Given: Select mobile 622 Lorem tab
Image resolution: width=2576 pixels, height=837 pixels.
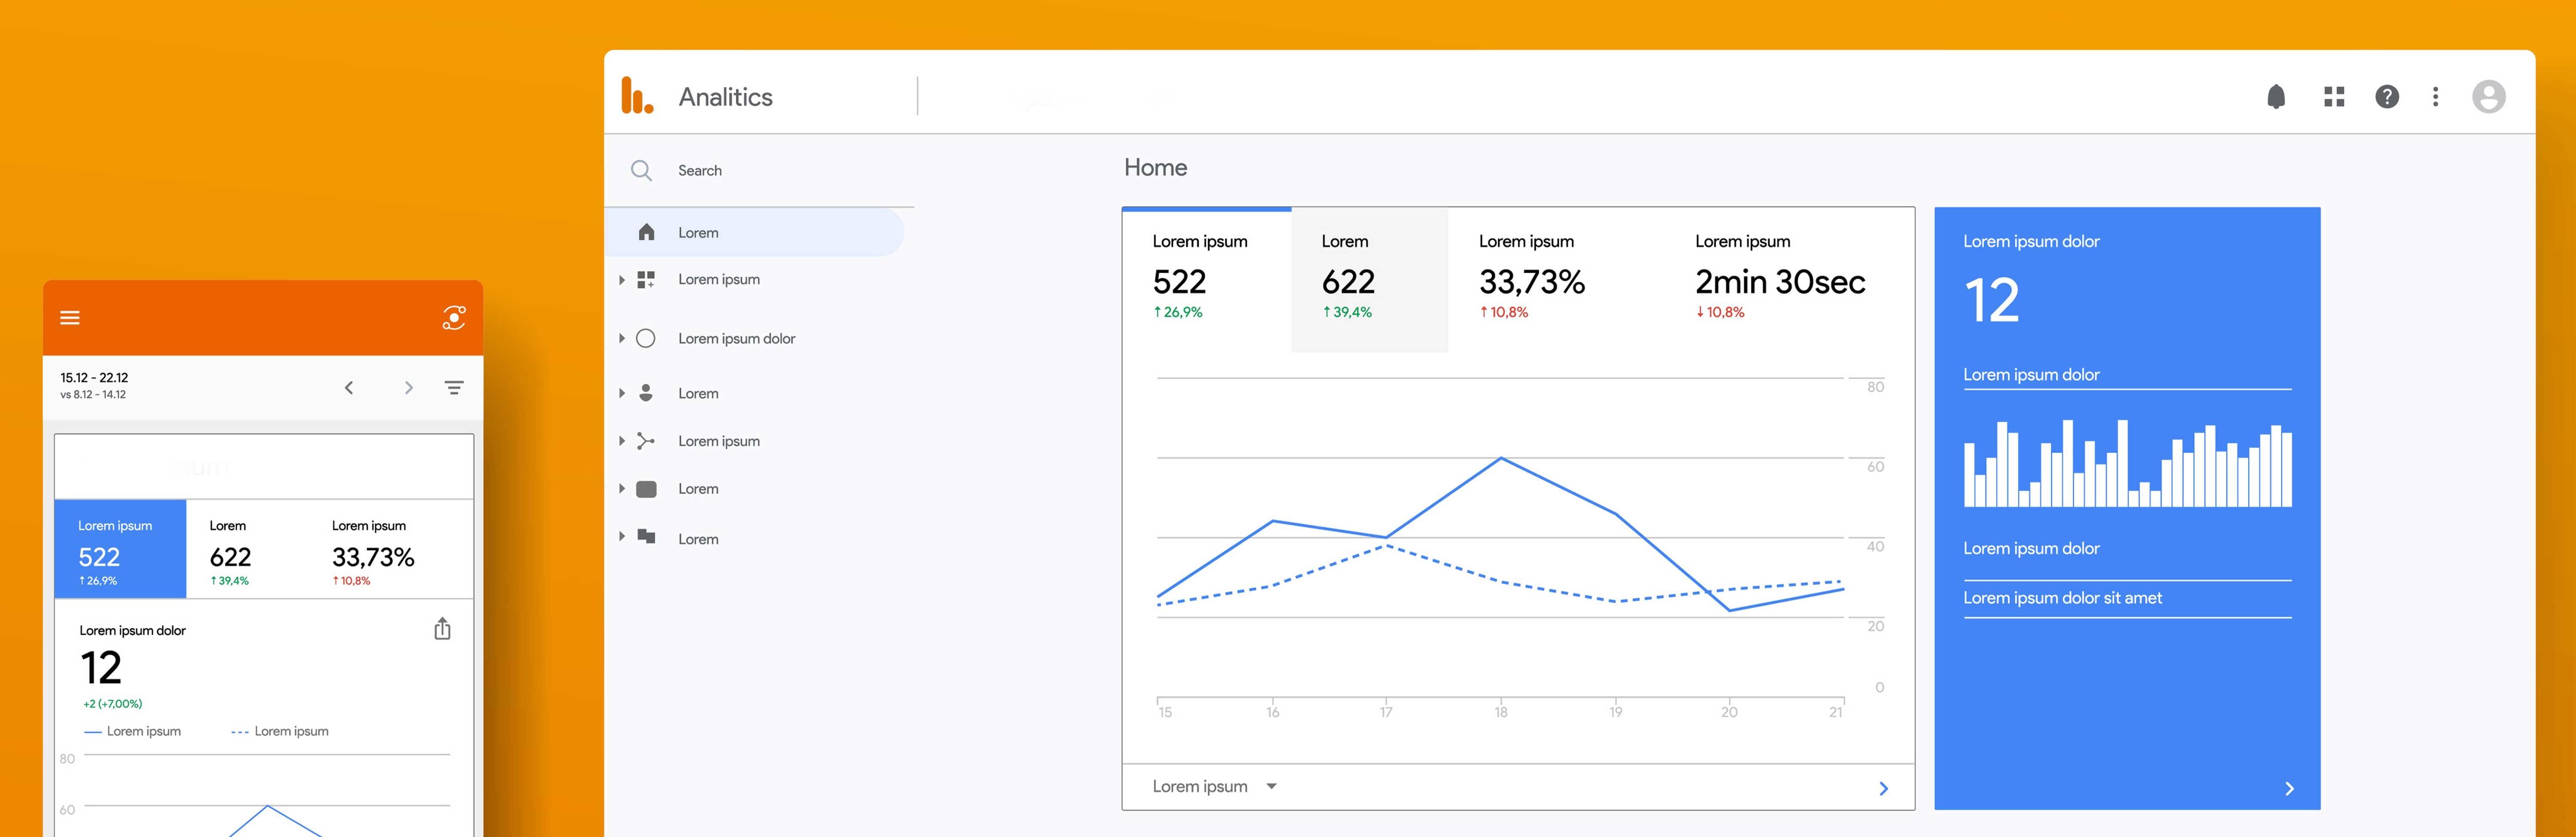Looking at the screenshot, I should 247,549.
